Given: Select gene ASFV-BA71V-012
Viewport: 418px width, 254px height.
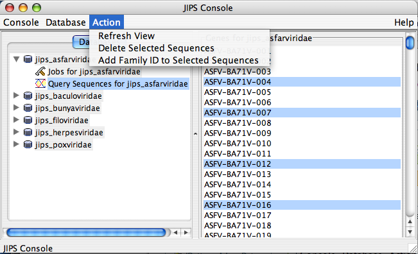Looking at the screenshot, I should pos(302,164).
